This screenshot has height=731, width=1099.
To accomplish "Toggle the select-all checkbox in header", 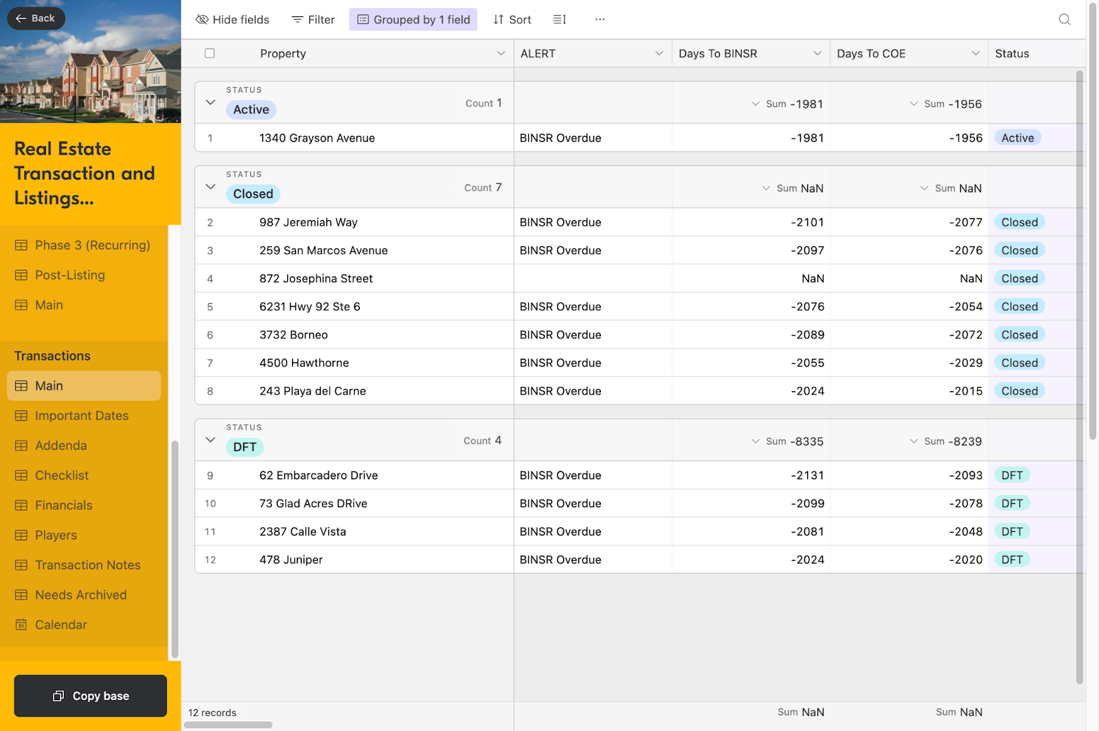I will pyautogui.click(x=209, y=54).
